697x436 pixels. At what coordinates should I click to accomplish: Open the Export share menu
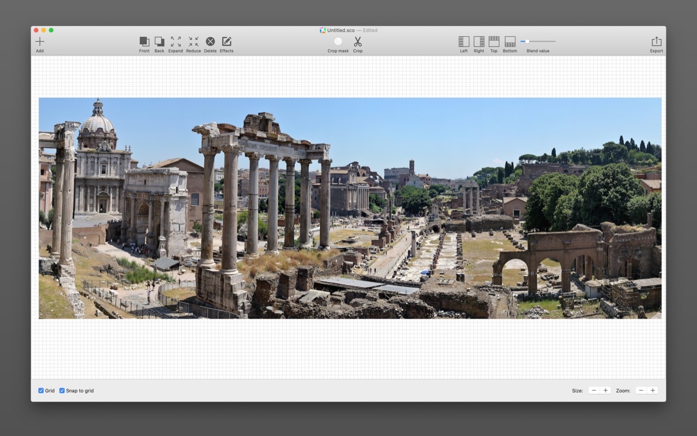click(656, 42)
